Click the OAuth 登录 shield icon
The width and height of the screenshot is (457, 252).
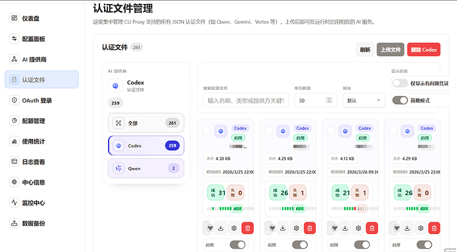[14, 100]
